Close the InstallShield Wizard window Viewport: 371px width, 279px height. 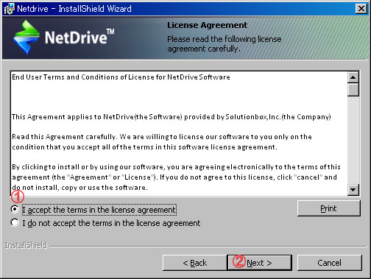point(361,9)
